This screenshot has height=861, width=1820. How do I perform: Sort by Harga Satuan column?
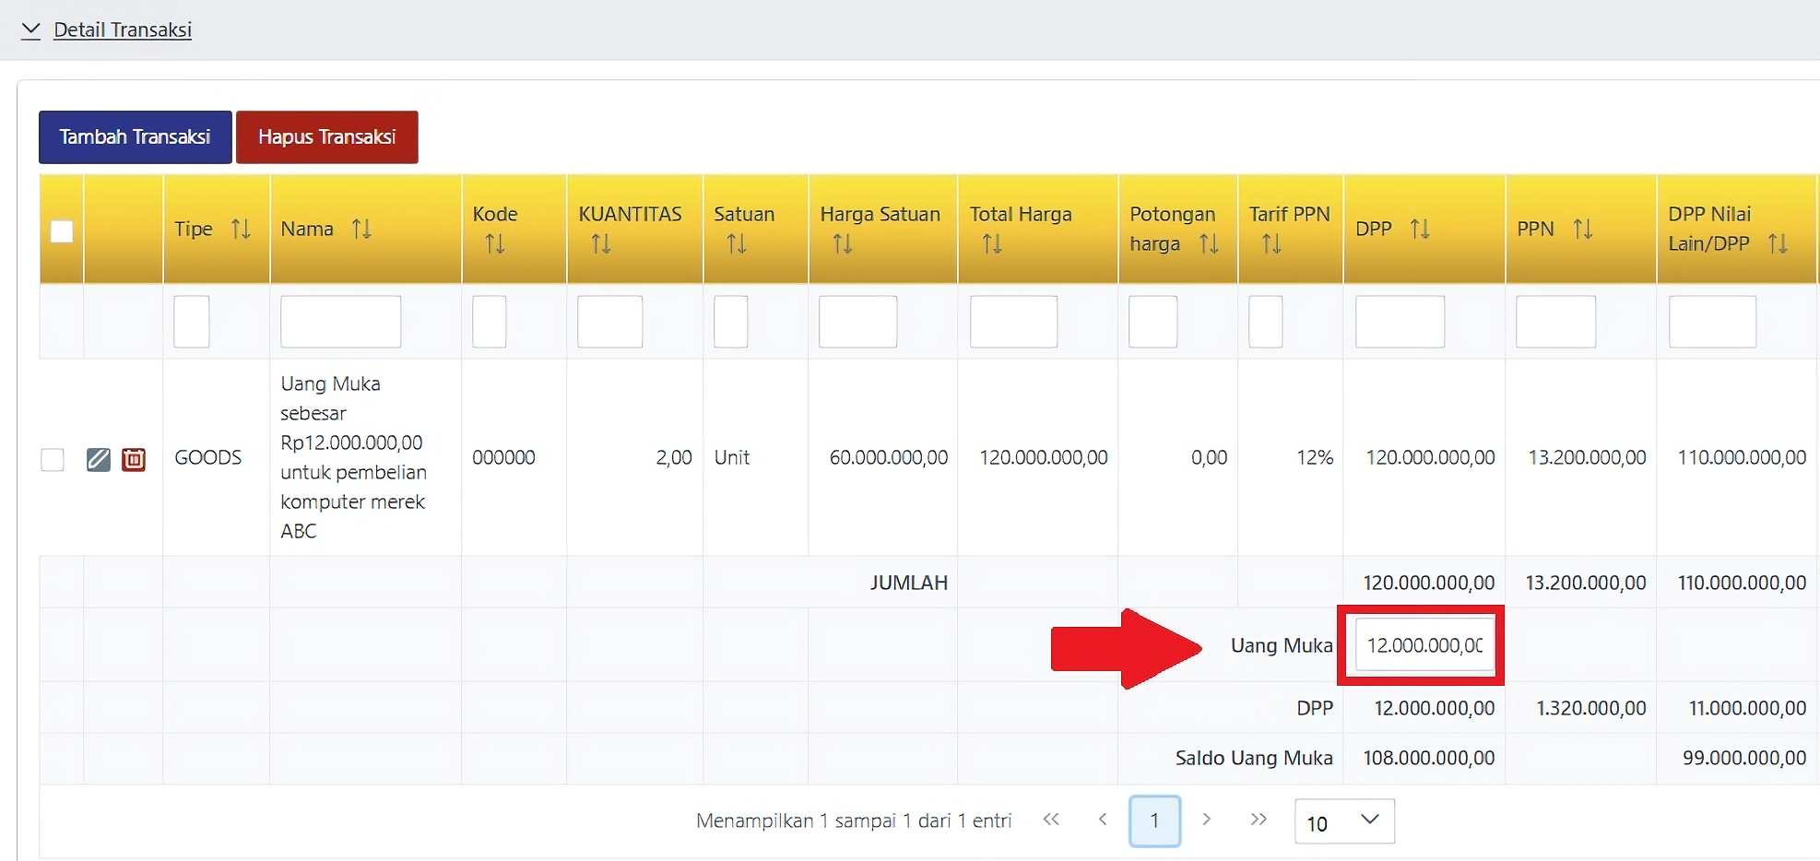coord(843,244)
